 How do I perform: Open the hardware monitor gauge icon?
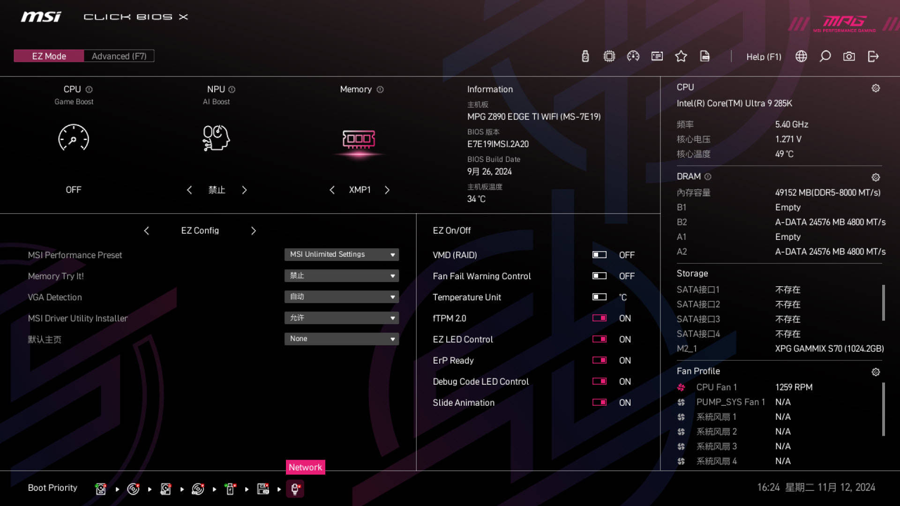tap(633, 56)
